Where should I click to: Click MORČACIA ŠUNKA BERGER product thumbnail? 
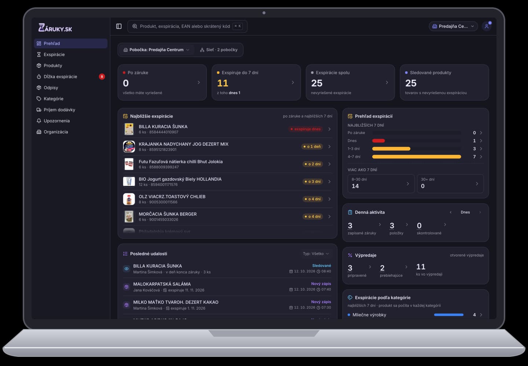click(129, 217)
